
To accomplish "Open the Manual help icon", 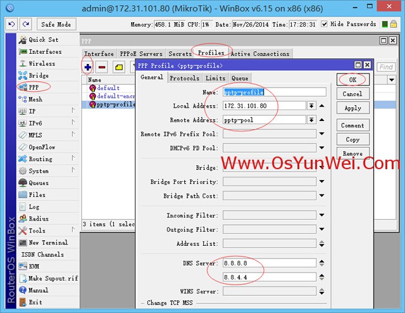I will tap(23, 290).
